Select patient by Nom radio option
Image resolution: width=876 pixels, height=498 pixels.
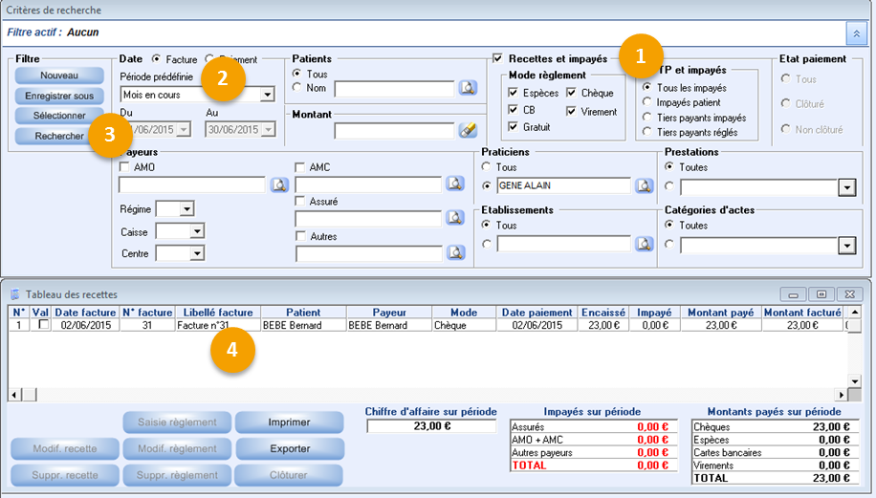point(296,87)
